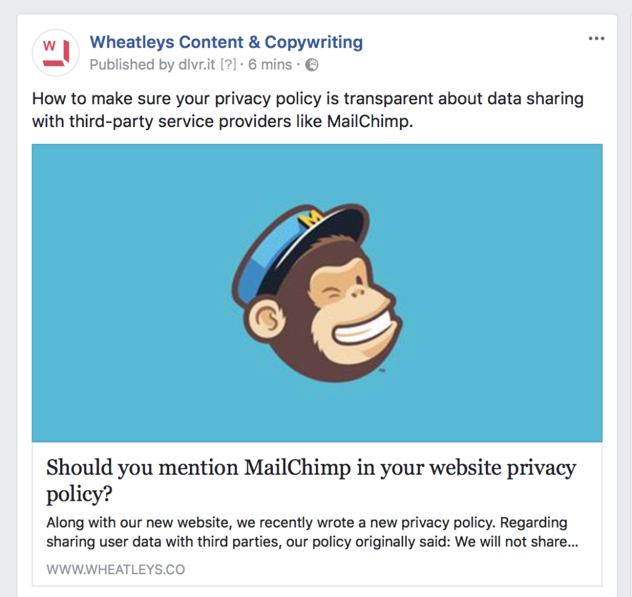Screen dimensions: 632x597
Task: Open the three-dot post options menu
Action: (x=596, y=39)
